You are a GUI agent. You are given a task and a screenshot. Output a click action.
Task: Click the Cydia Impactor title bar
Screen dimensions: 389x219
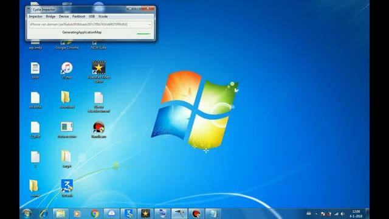(x=77, y=10)
